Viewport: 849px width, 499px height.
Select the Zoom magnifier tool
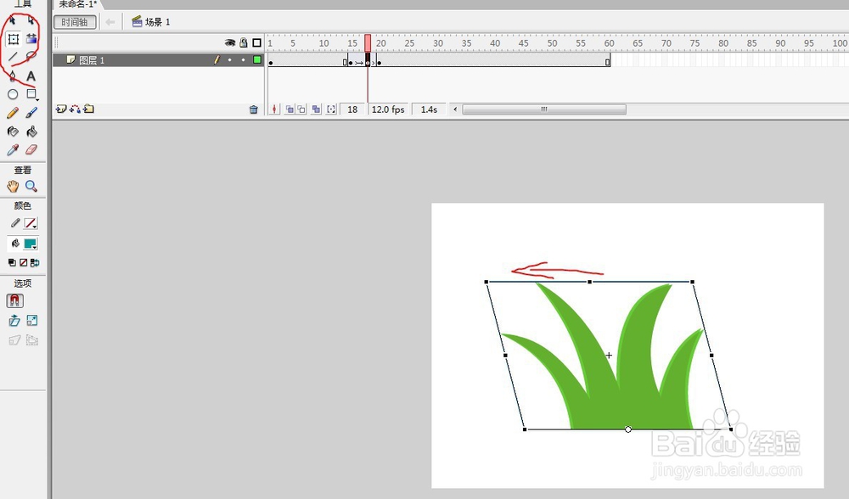point(31,186)
